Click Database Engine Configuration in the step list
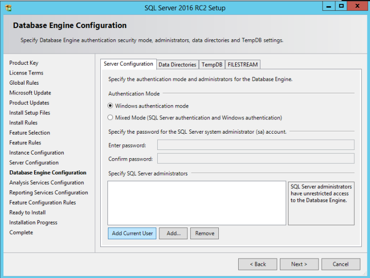The image size is (370, 278). pos(48,172)
